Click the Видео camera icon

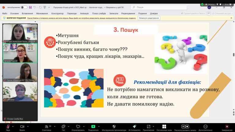tap(22, 127)
